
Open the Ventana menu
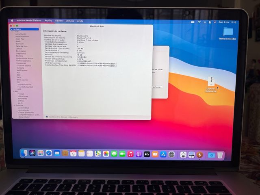click(x=69, y=21)
